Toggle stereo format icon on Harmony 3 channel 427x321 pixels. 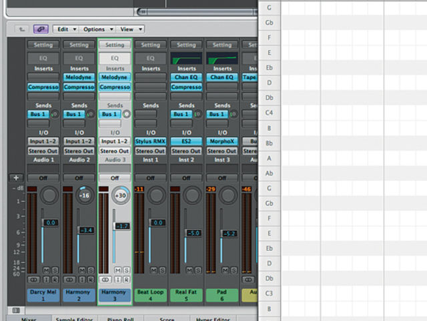[x=105, y=280]
